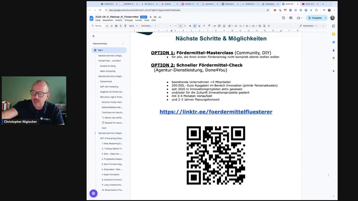Open the bulleted list dropdown

[248, 26]
